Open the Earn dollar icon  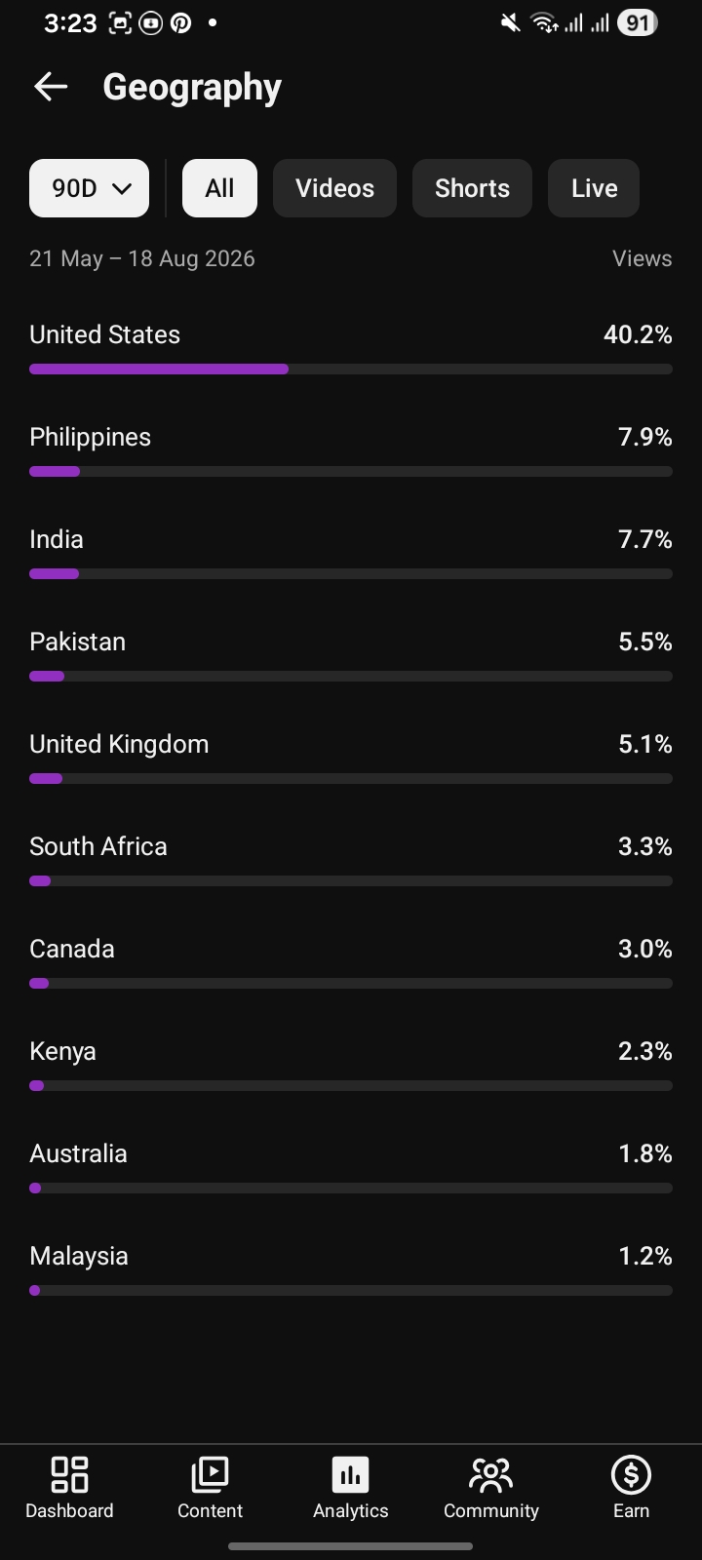coord(631,1474)
